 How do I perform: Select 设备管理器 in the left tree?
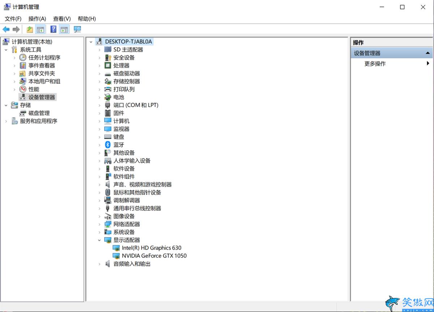tap(42, 97)
